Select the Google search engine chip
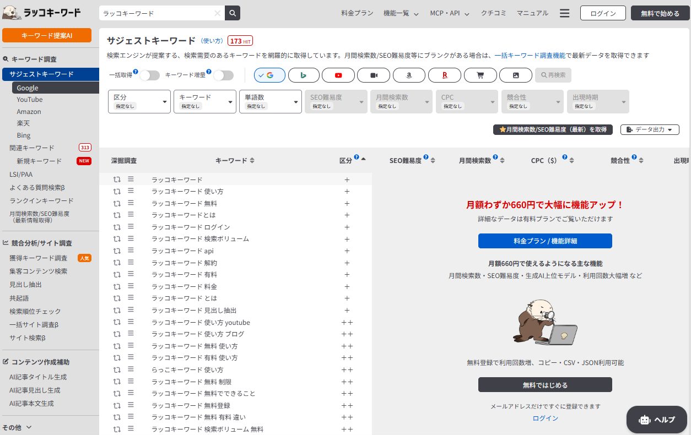Image resolution: width=691 pixels, height=435 pixels. click(x=269, y=75)
